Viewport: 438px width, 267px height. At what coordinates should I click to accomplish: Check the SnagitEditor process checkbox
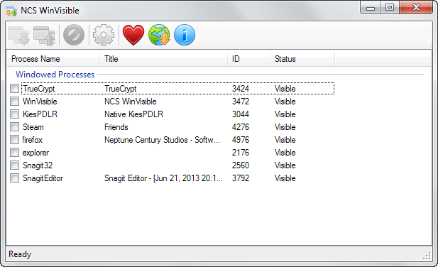click(14, 178)
